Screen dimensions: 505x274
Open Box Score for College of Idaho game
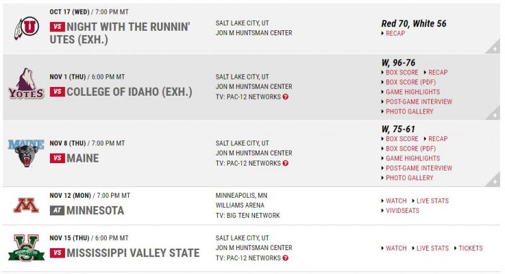click(402, 72)
